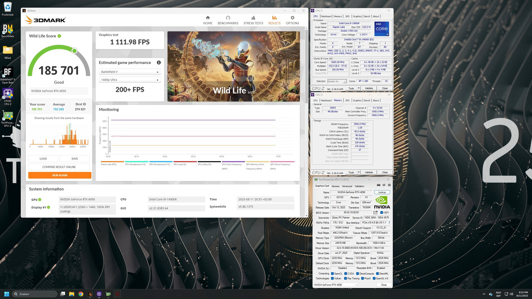The width and height of the screenshot is (532, 299).
Task: Click the RUN AGAIN button
Action: coord(60,175)
